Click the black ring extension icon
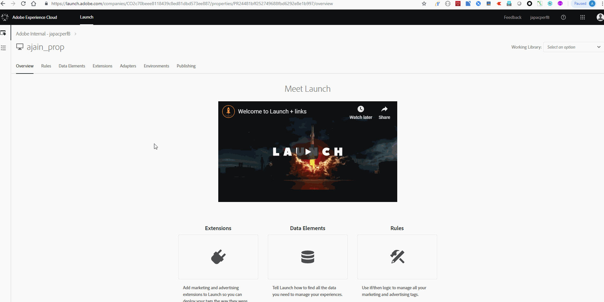 [x=530, y=4]
